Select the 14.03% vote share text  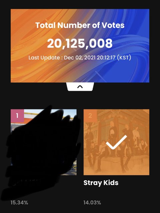[92, 203]
